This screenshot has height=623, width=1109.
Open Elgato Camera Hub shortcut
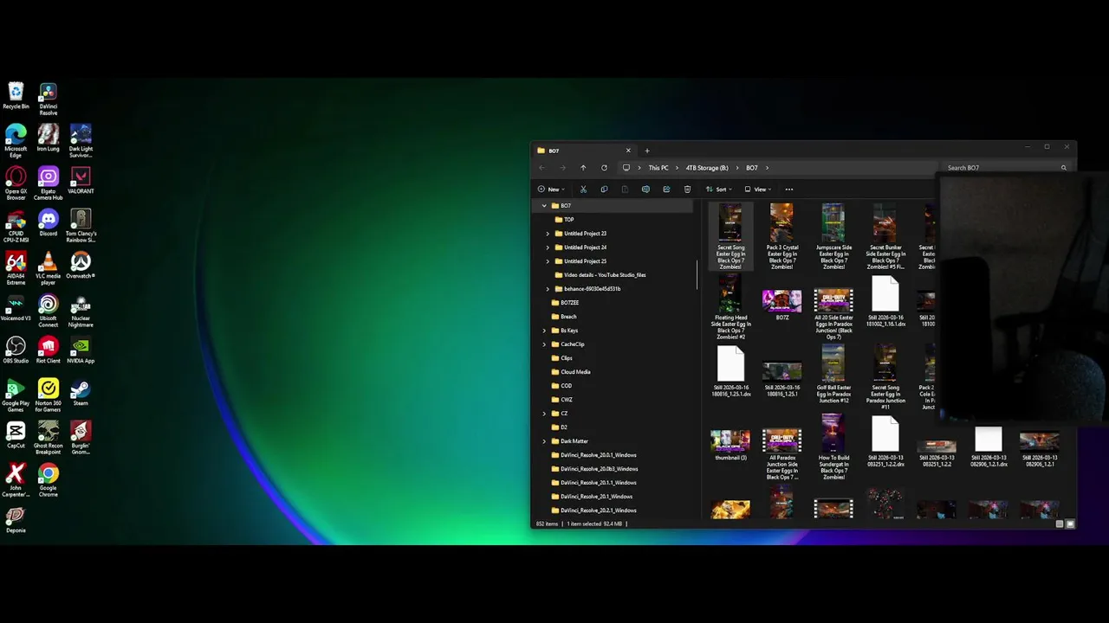[49, 184]
